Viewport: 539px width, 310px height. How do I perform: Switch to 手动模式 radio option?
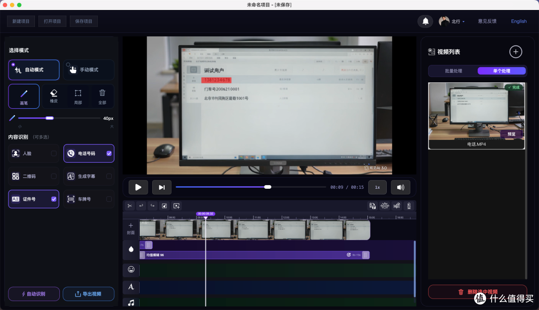(89, 70)
